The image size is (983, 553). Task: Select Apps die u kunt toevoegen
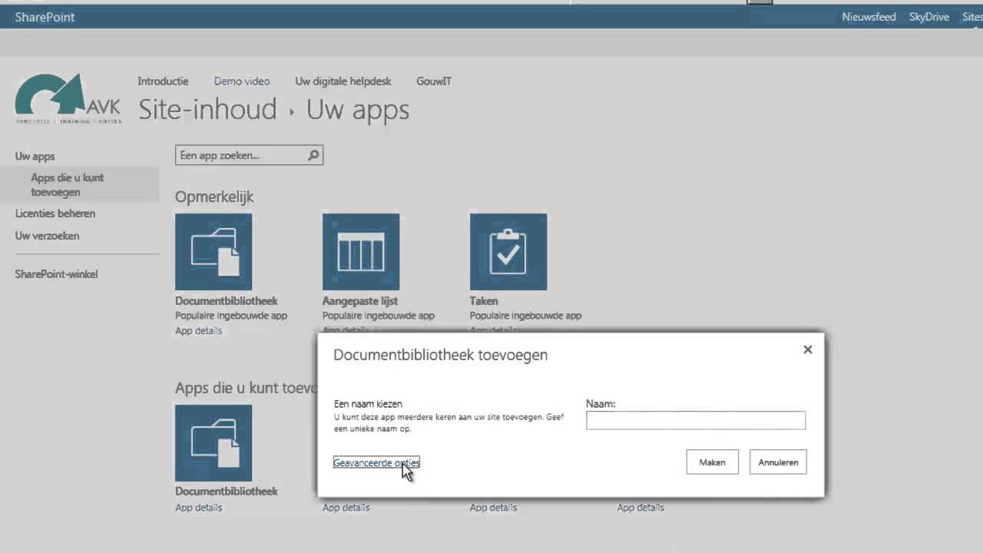click(x=68, y=185)
